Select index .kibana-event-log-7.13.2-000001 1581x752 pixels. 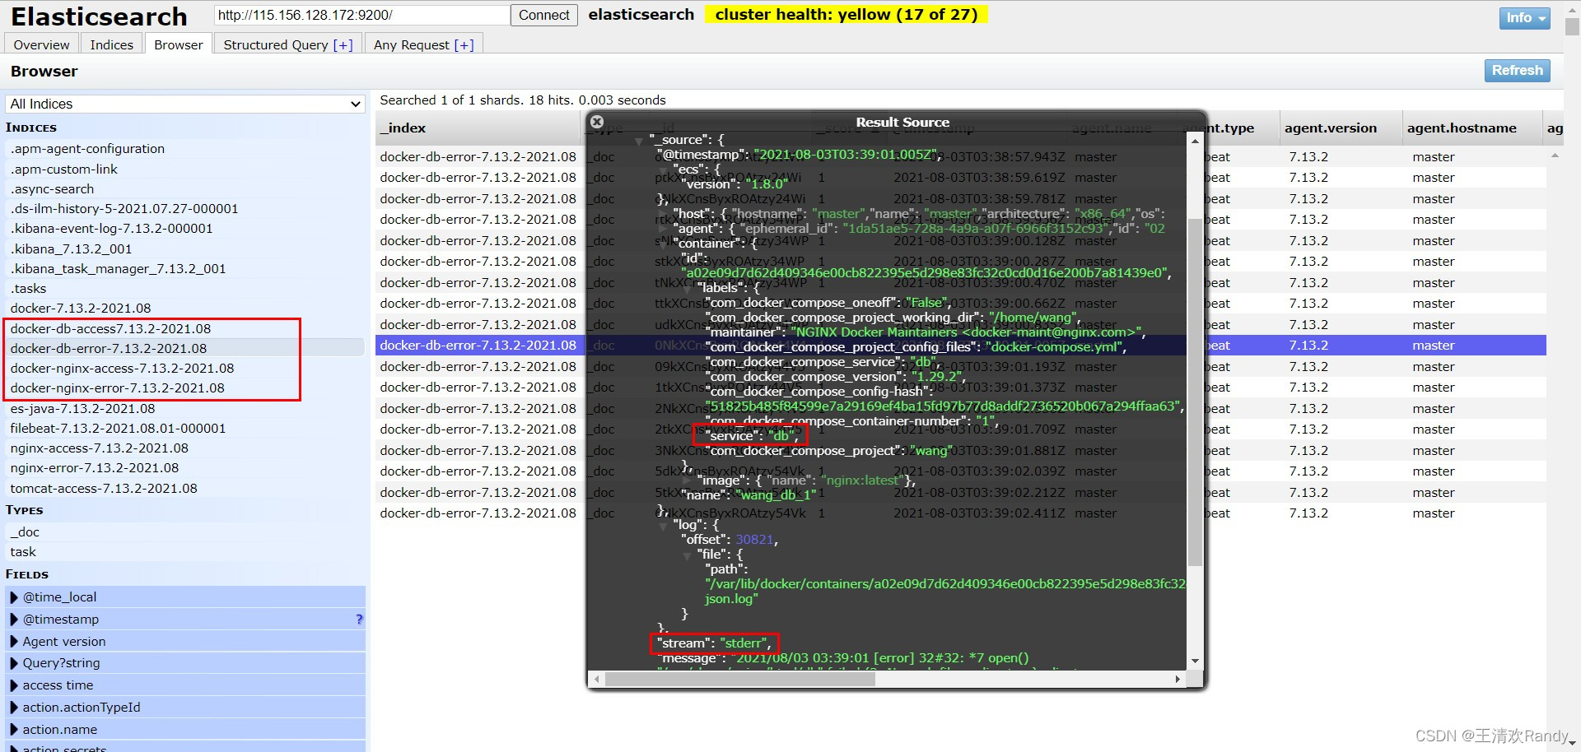(185, 229)
